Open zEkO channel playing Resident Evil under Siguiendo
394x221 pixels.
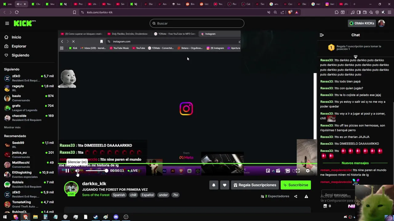pyautogui.click(x=29, y=78)
